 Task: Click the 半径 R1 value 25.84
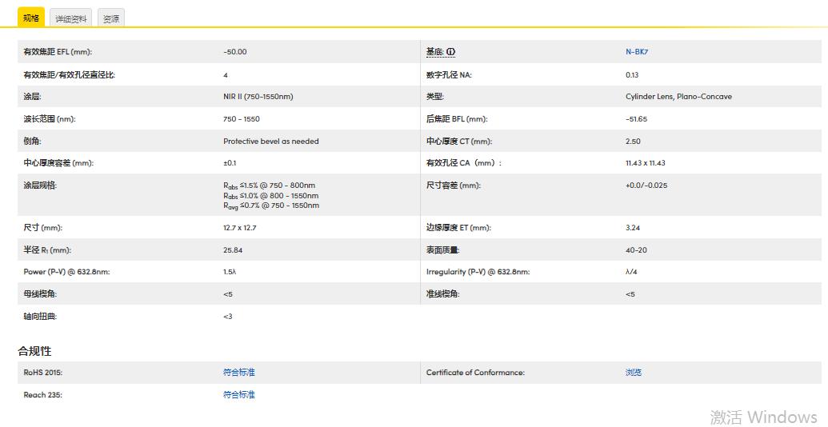pos(233,250)
